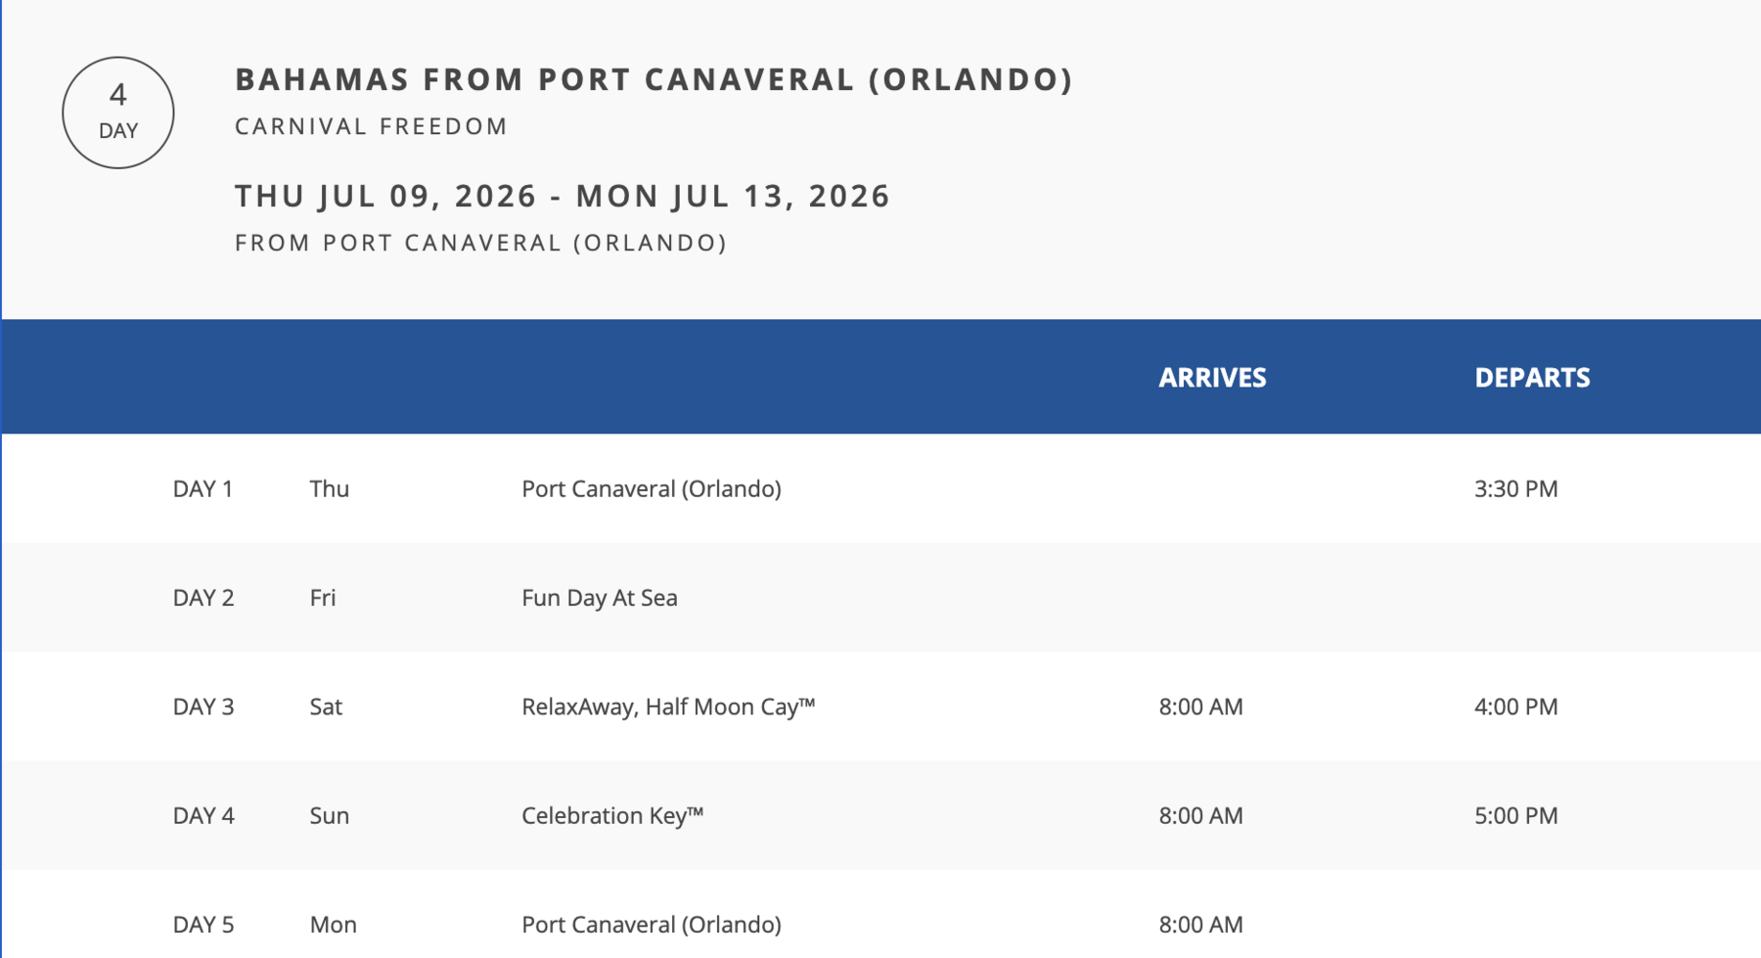Open DAY 5 Port Canaveral (Orlando) entry
The height and width of the screenshot is (958, 1761).
click(651, 925)
